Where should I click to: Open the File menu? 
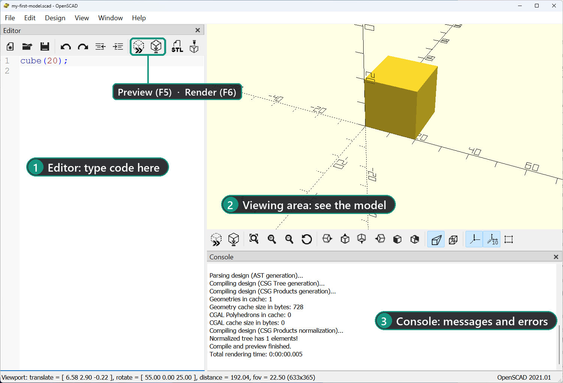click(10, 18)
